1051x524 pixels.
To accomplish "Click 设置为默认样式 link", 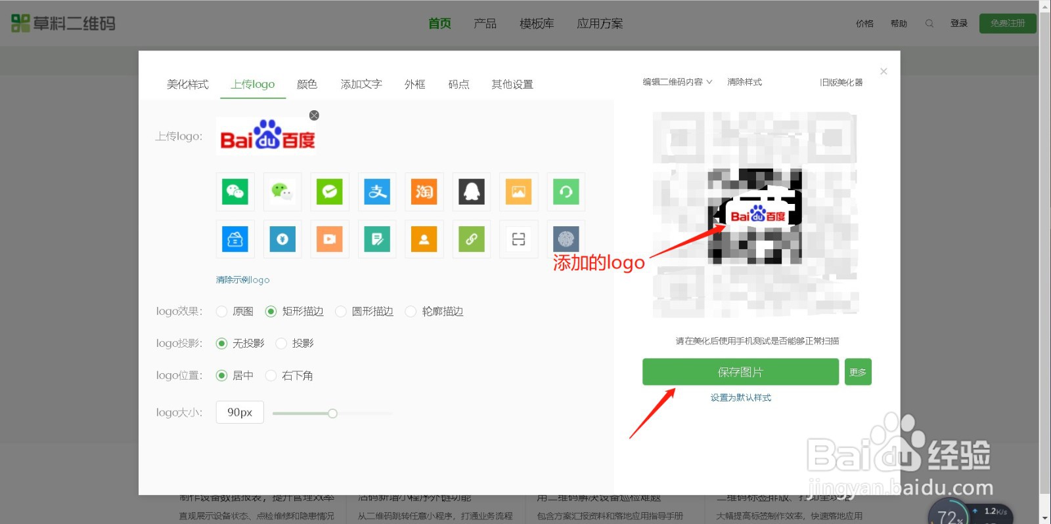I will (740, 398).
